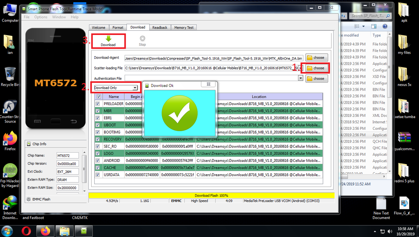Viewport: 419px width, 237px height.
Task: Uncheck the MBR partition checkbox
Action: click(x=98, y=111)
